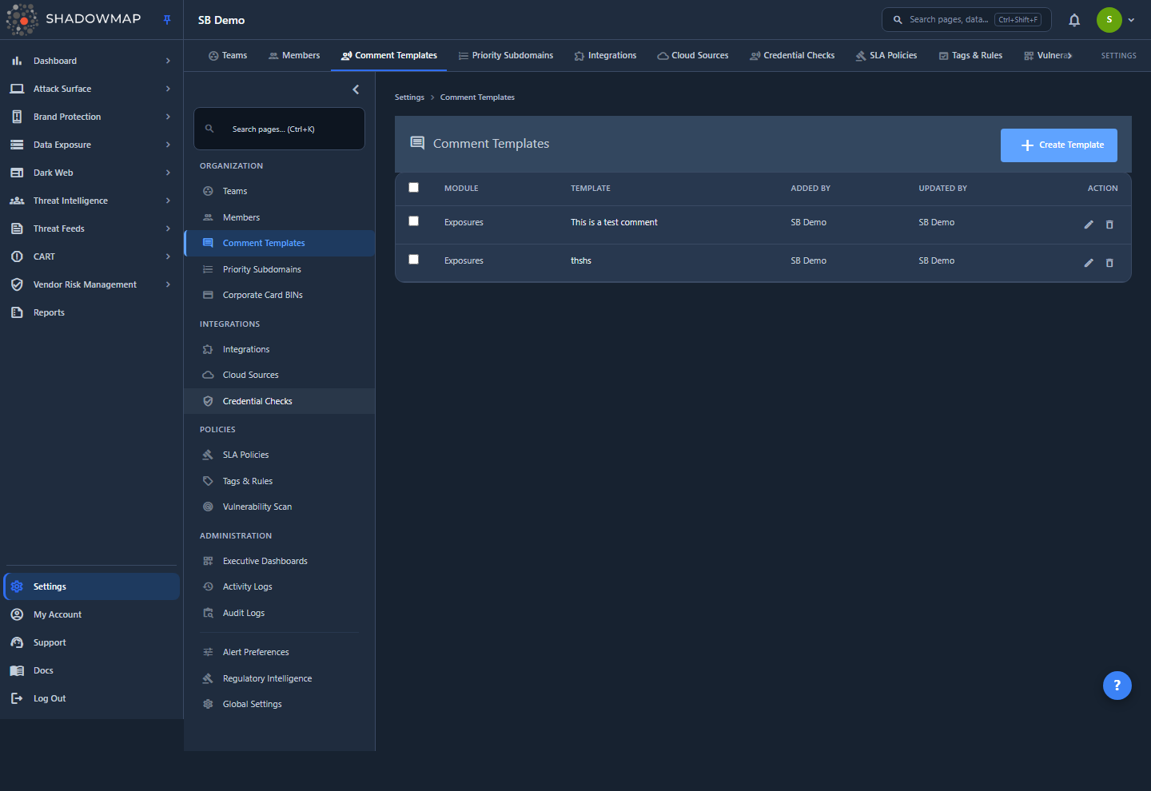Viewport: 1151px width, 791px height.
Task: Toggle the pin icon beside the ShadowMap logo
Action: coord(167,20)
